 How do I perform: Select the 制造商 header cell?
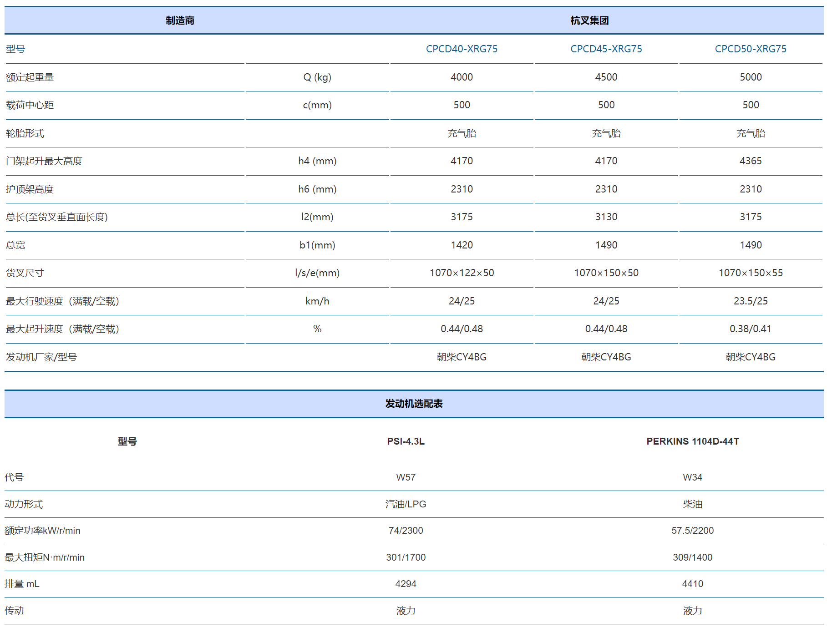click(x=180, y=20)
